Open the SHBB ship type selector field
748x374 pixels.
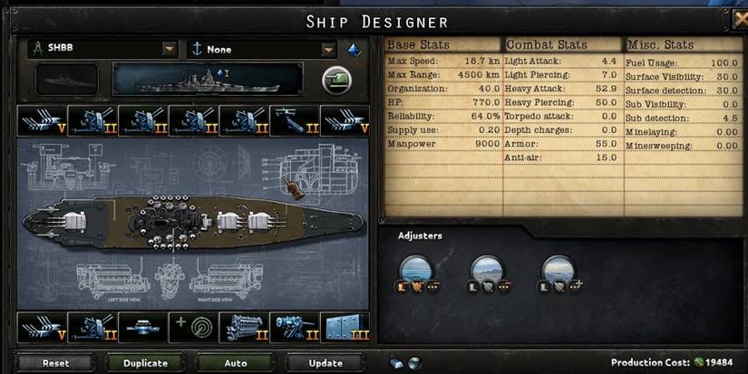103,49
